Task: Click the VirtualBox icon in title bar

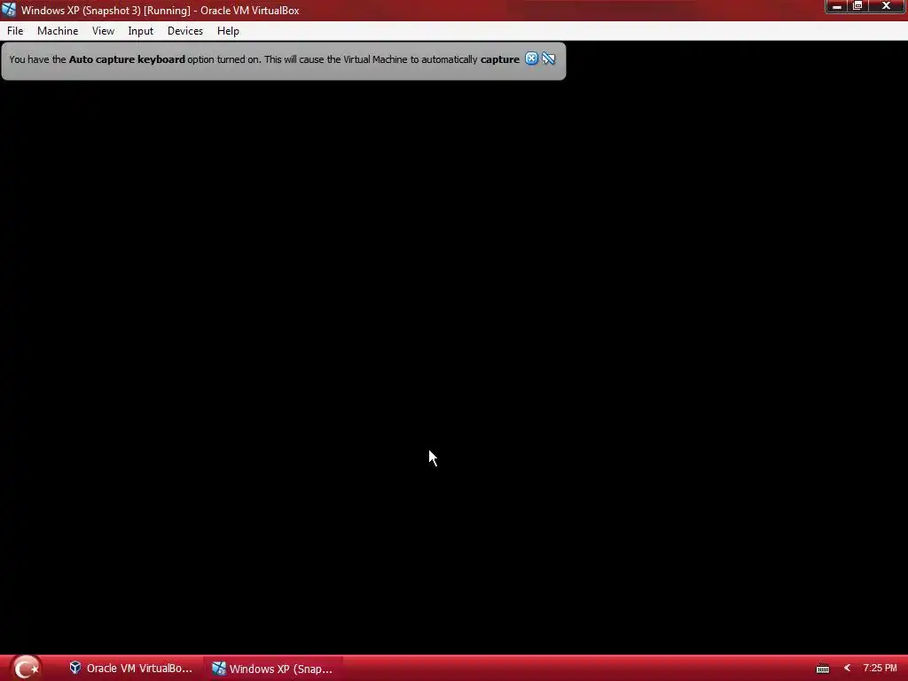Action: [9, 10]
